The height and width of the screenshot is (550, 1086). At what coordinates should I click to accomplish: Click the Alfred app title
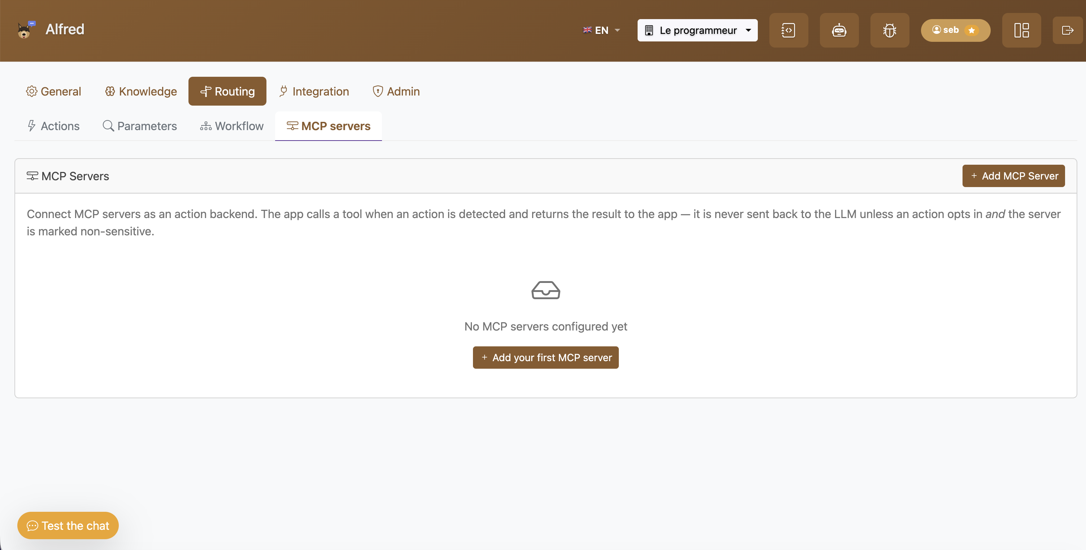click(65, 30)
